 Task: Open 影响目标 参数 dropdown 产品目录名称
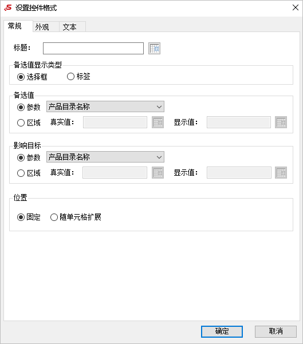[x=105, y=157]
